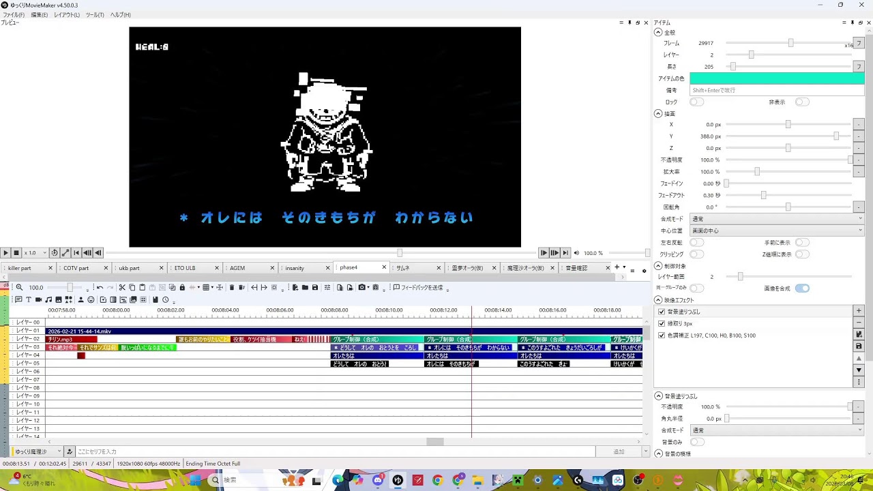Image resolution: width=873 pixels, height=491 pixels.
Task: Uncheck the 背景塗りつぶし effect
Action: coord(662,312)
